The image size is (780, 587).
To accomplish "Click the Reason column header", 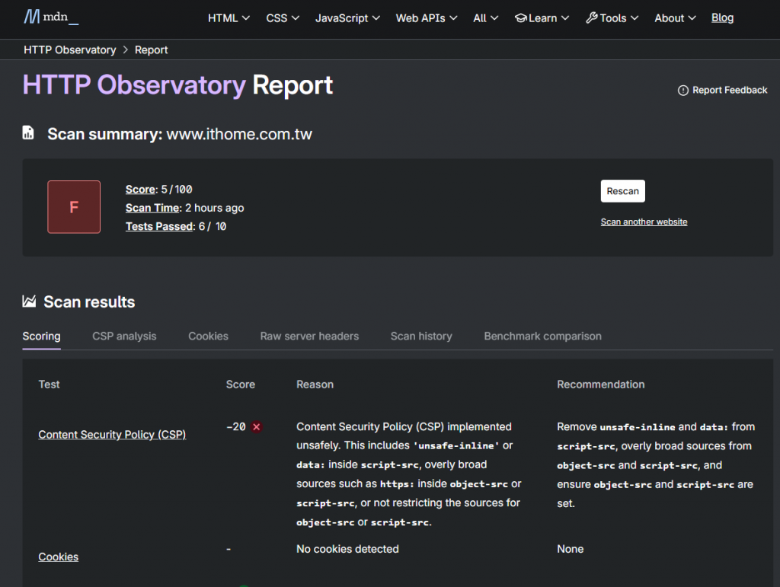I will [x=315, y=384].
